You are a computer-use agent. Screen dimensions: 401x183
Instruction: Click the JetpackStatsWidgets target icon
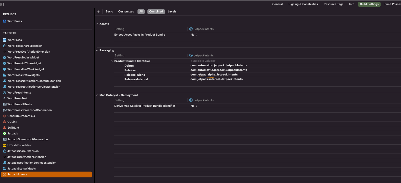coord(5,169)
